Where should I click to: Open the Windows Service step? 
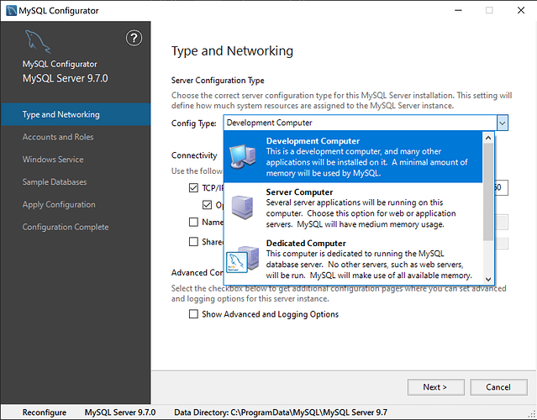click(x=53, y=160)
